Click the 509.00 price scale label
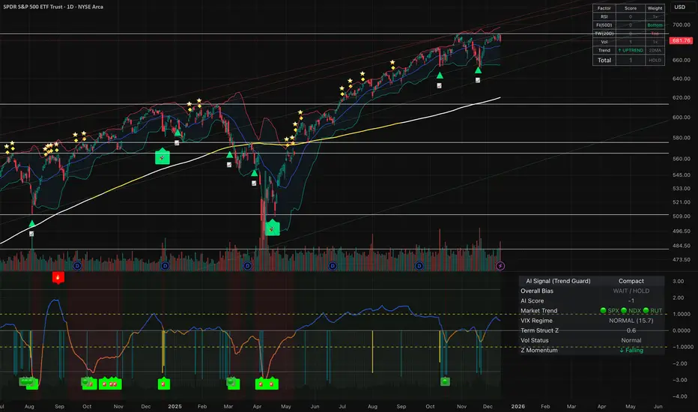The height and width of the screenshot is (412, 698). point(682,216)
